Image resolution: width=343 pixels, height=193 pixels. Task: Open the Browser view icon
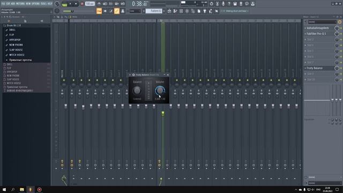(x=193, y=11)
